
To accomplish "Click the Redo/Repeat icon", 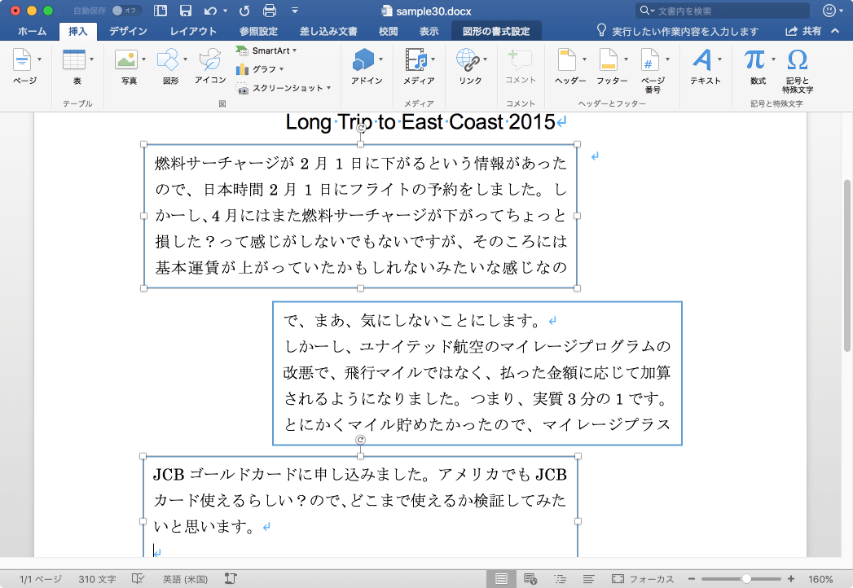I will [x=244, y=11].
